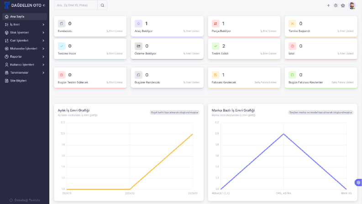Click 'Seçilen marka ve model' badge
The image size is (362, 204).
coord(320,113)
